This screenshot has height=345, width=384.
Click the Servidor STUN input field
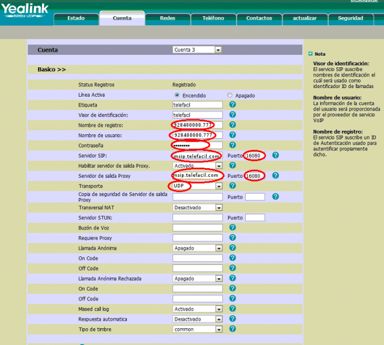pyautogui.click(x=197, y=217)
